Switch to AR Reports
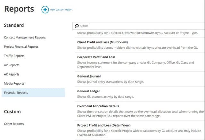Image resolution: width=205 pixels, height=140 pixels. click(x=12, y=74)
